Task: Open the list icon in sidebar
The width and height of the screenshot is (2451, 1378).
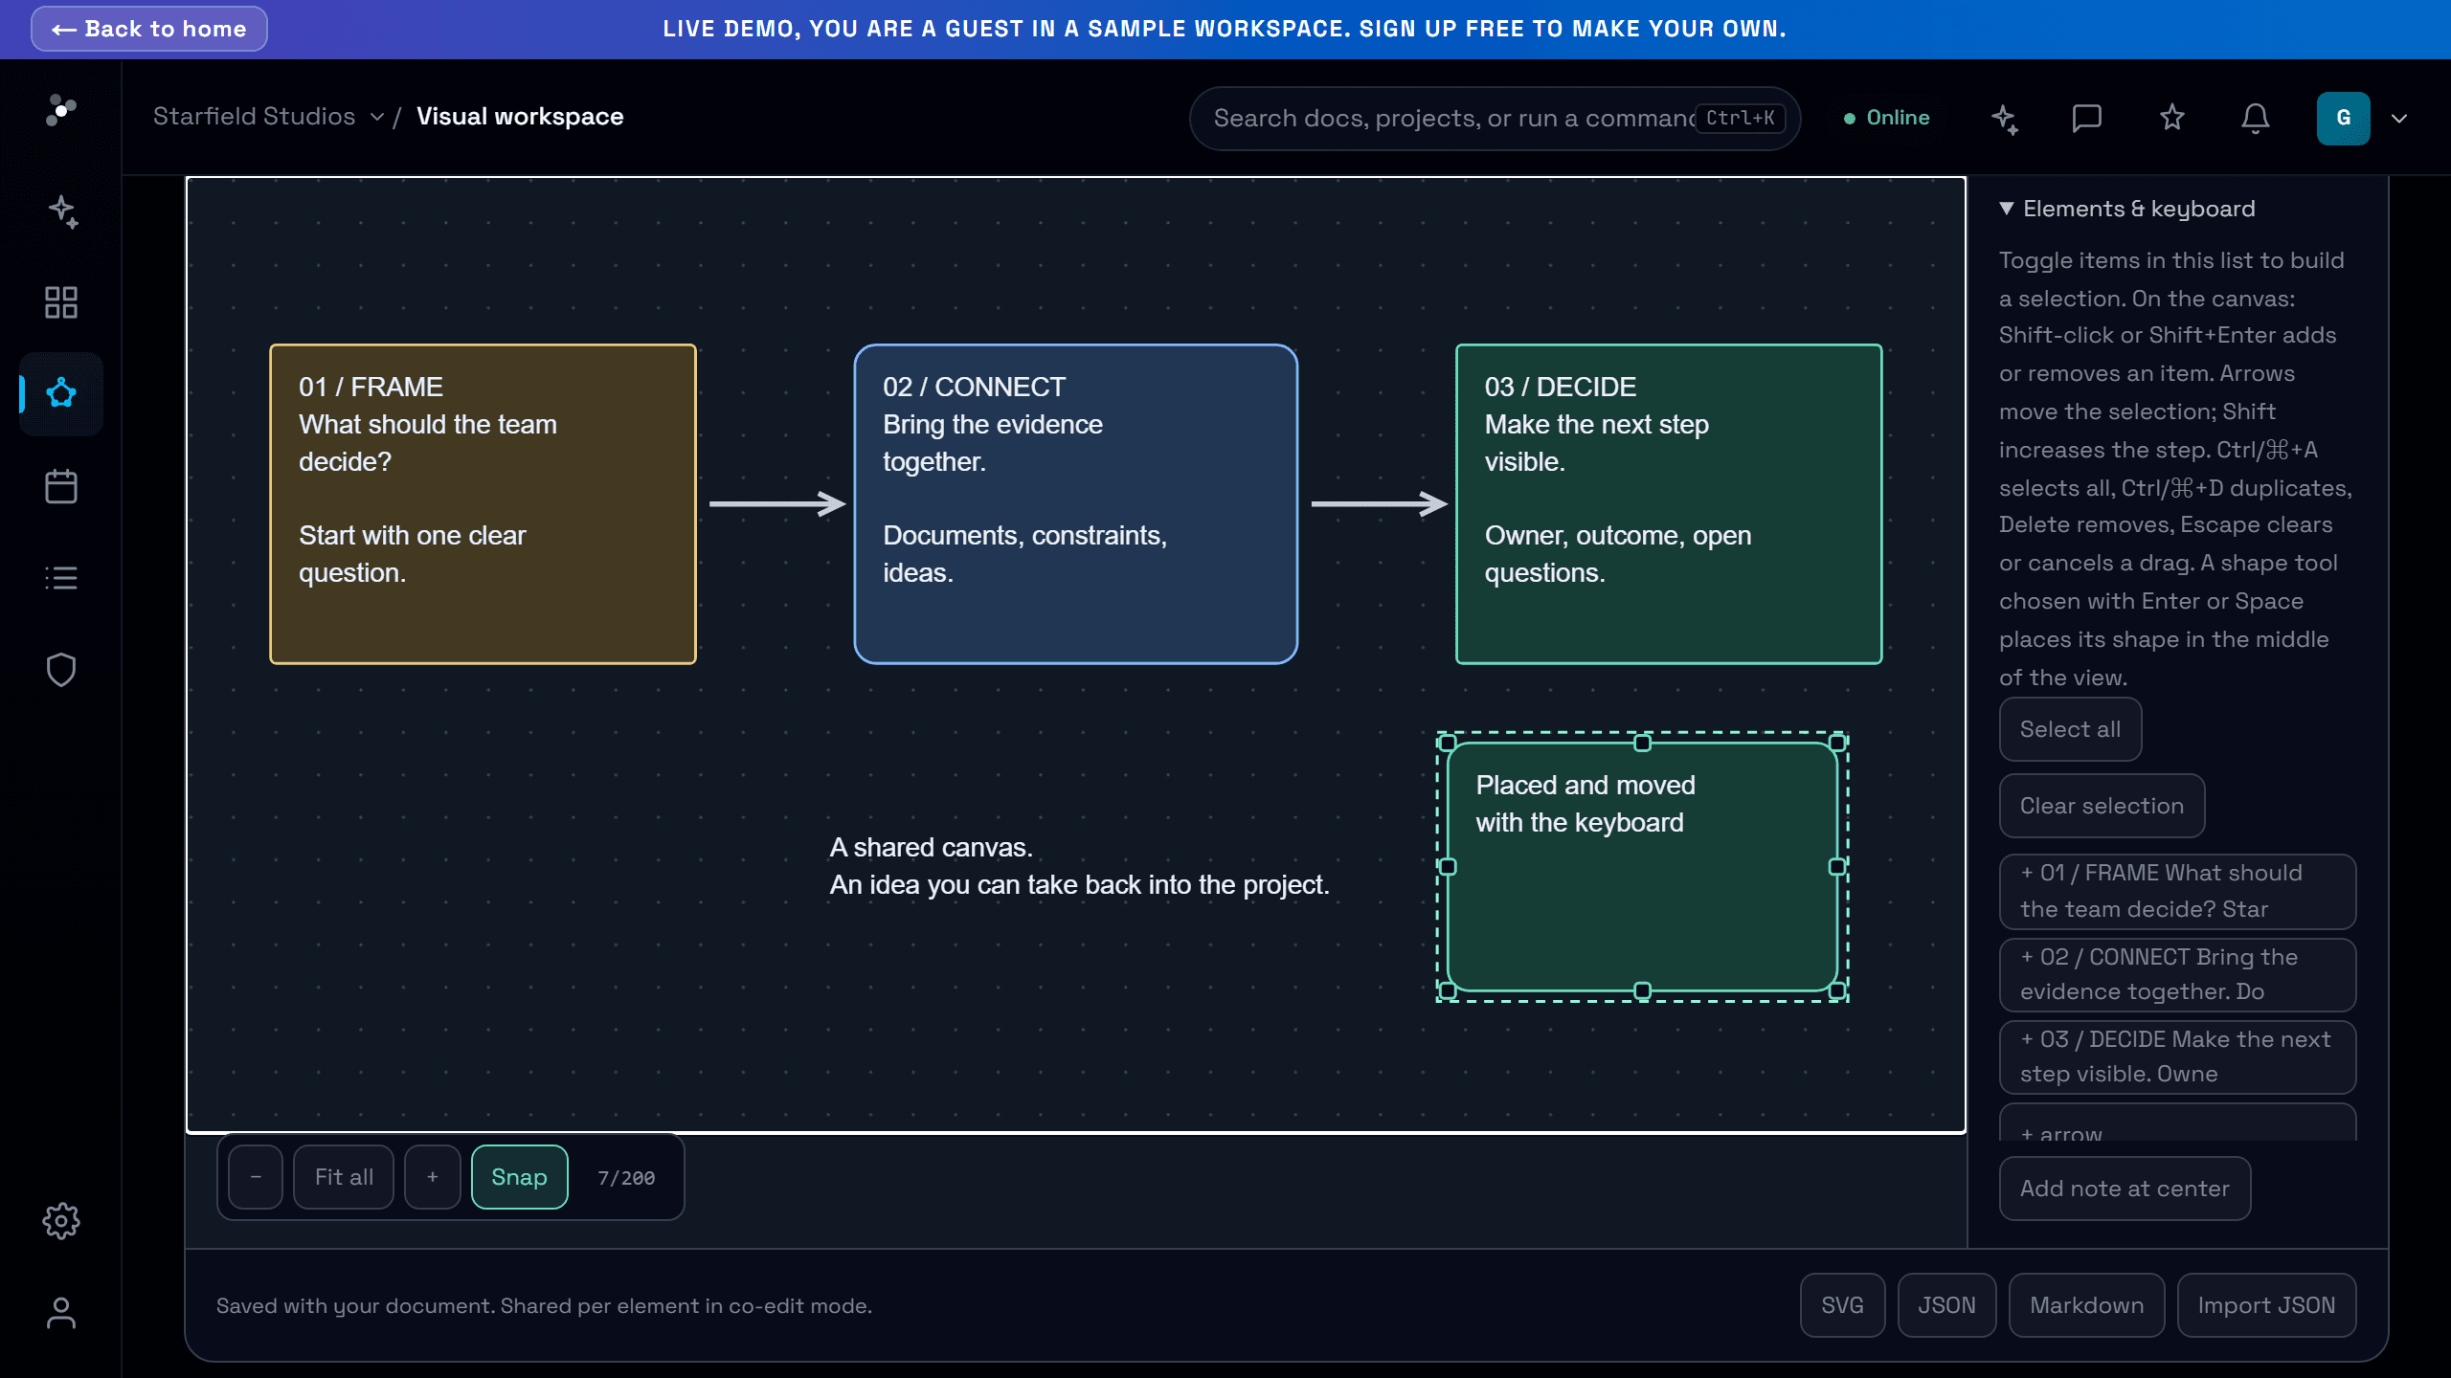Action: pos(61,578)
